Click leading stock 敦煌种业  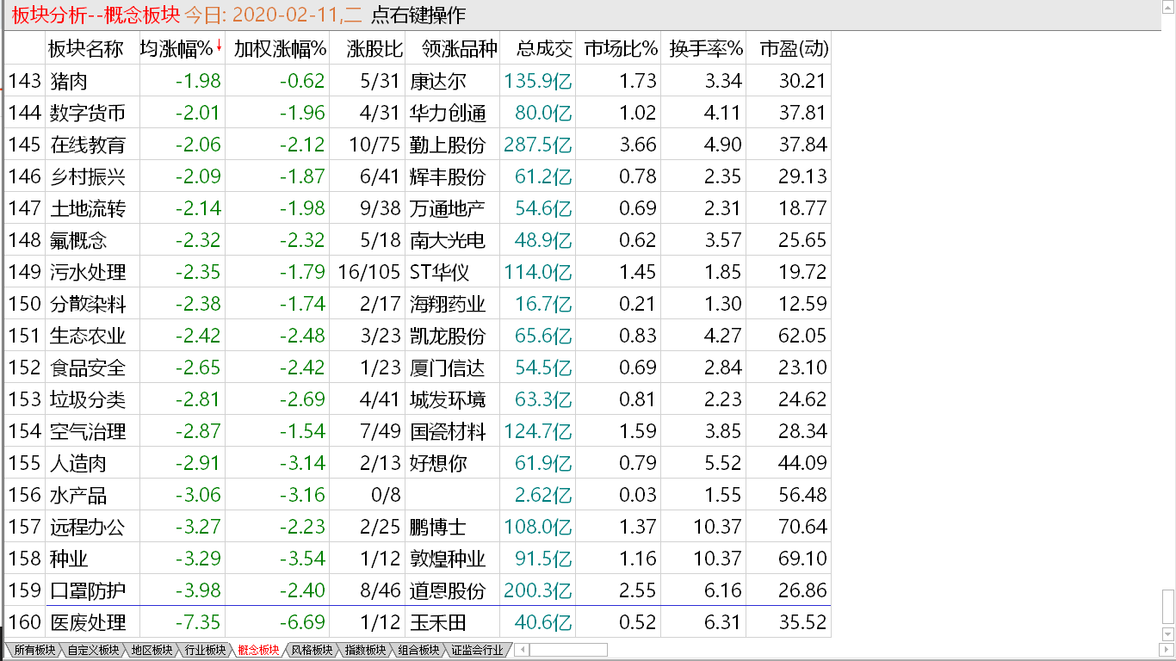point(448,559)
